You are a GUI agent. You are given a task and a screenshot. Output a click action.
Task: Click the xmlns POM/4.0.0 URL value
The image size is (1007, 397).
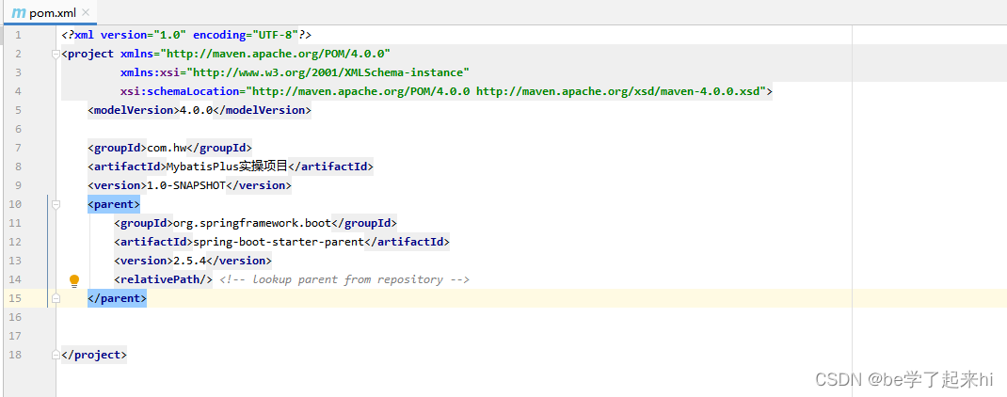coord(276,54)
